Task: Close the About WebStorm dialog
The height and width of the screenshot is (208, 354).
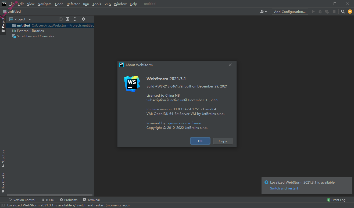Action: pos(230,65)
